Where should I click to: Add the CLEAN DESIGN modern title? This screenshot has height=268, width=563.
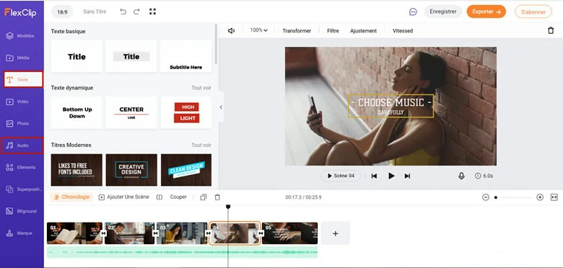pos(186,170)
